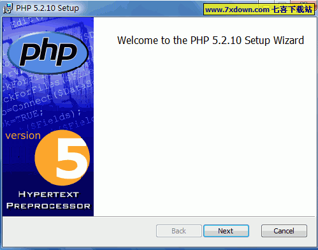Click the Welcome to the PHP 5.2.10 Setup Wizard heading
The height and width of the screenshot is (250, 318).
[x=210, y=40]
